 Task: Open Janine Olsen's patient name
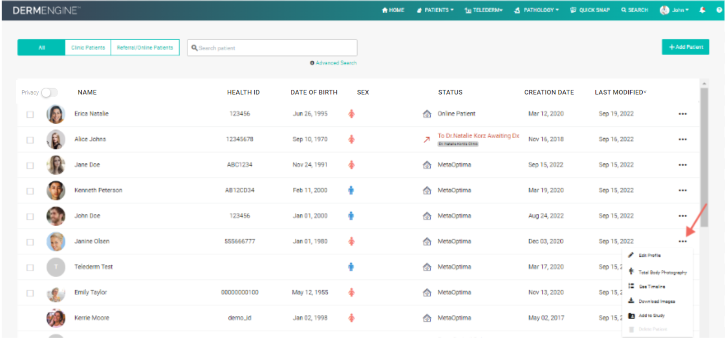coord(92,241)
